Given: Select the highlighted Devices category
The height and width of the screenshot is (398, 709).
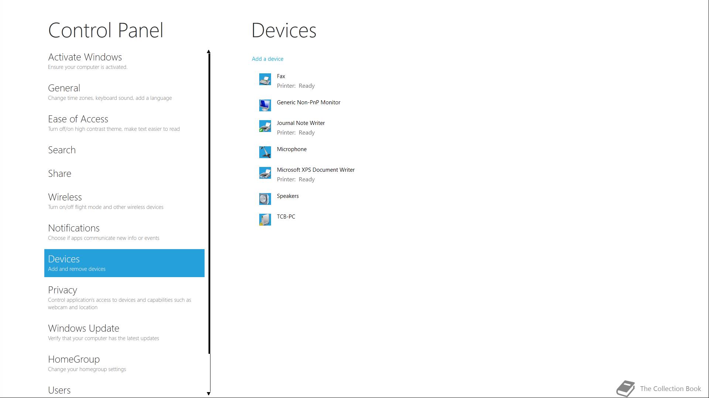Looking at the screenshot, I should coord(124,263).
